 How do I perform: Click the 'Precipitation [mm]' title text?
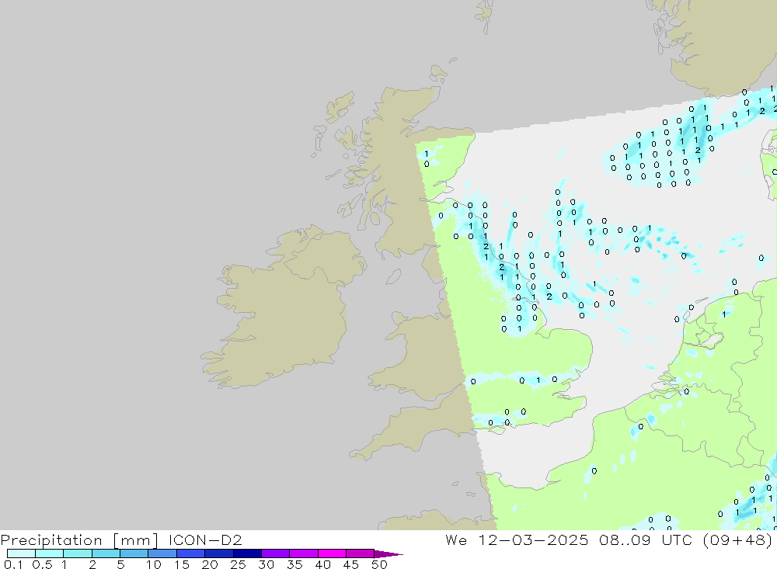[79, 540]
